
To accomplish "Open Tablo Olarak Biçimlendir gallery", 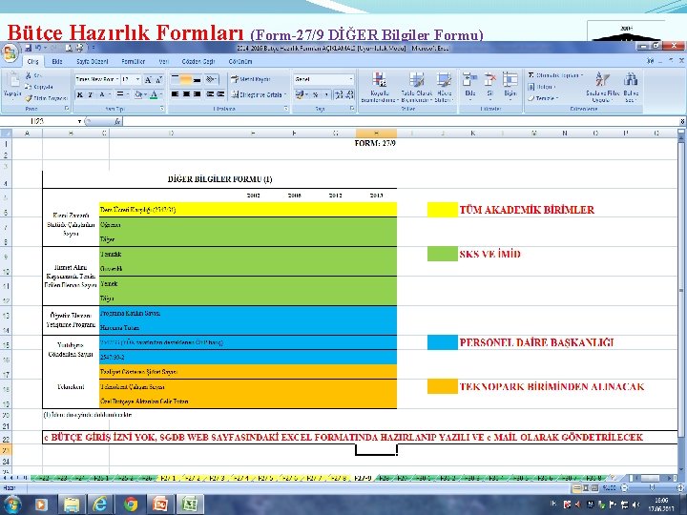I will tap(417, 87).
